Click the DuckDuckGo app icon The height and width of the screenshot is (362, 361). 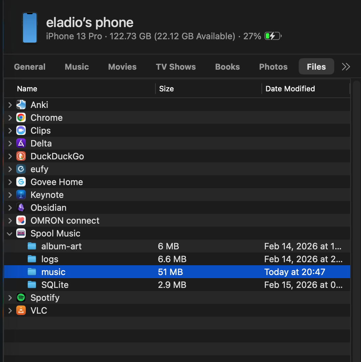21,156
